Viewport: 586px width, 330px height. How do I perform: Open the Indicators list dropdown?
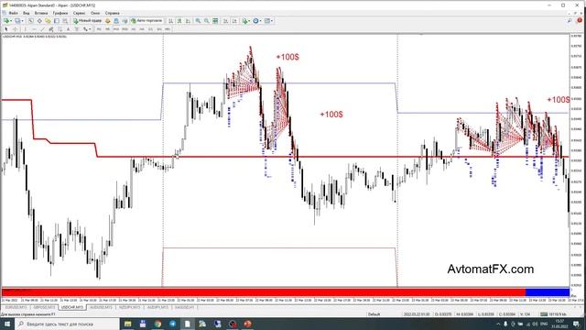[246, 21]
